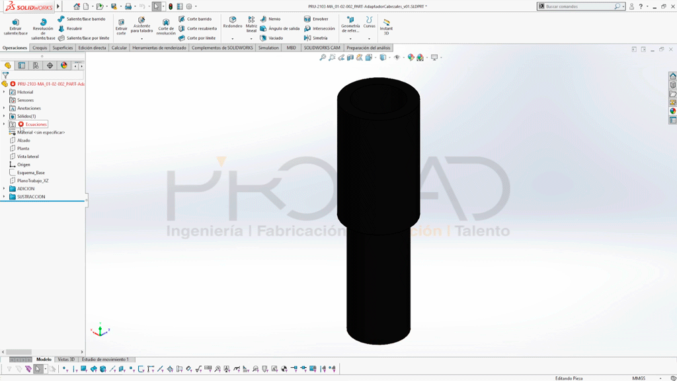This screenshot has height=381, width=677.
Task: Open Calcular tab
Action: [119, 48]
